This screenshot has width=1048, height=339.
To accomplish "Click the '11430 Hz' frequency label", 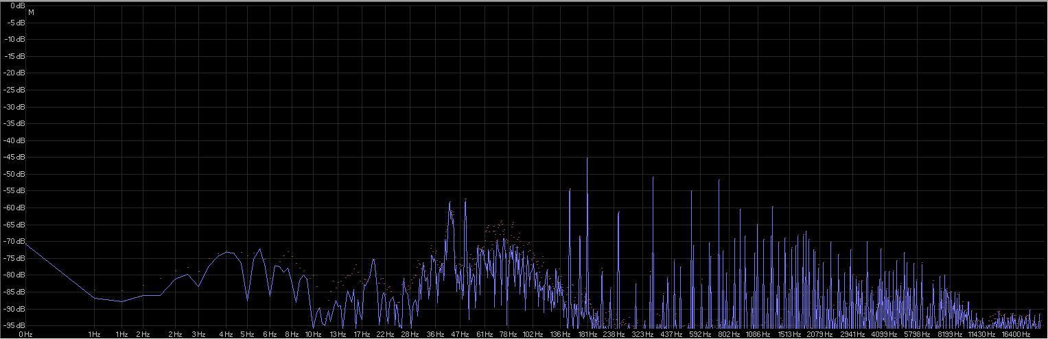I will click(x=982, y=335).
